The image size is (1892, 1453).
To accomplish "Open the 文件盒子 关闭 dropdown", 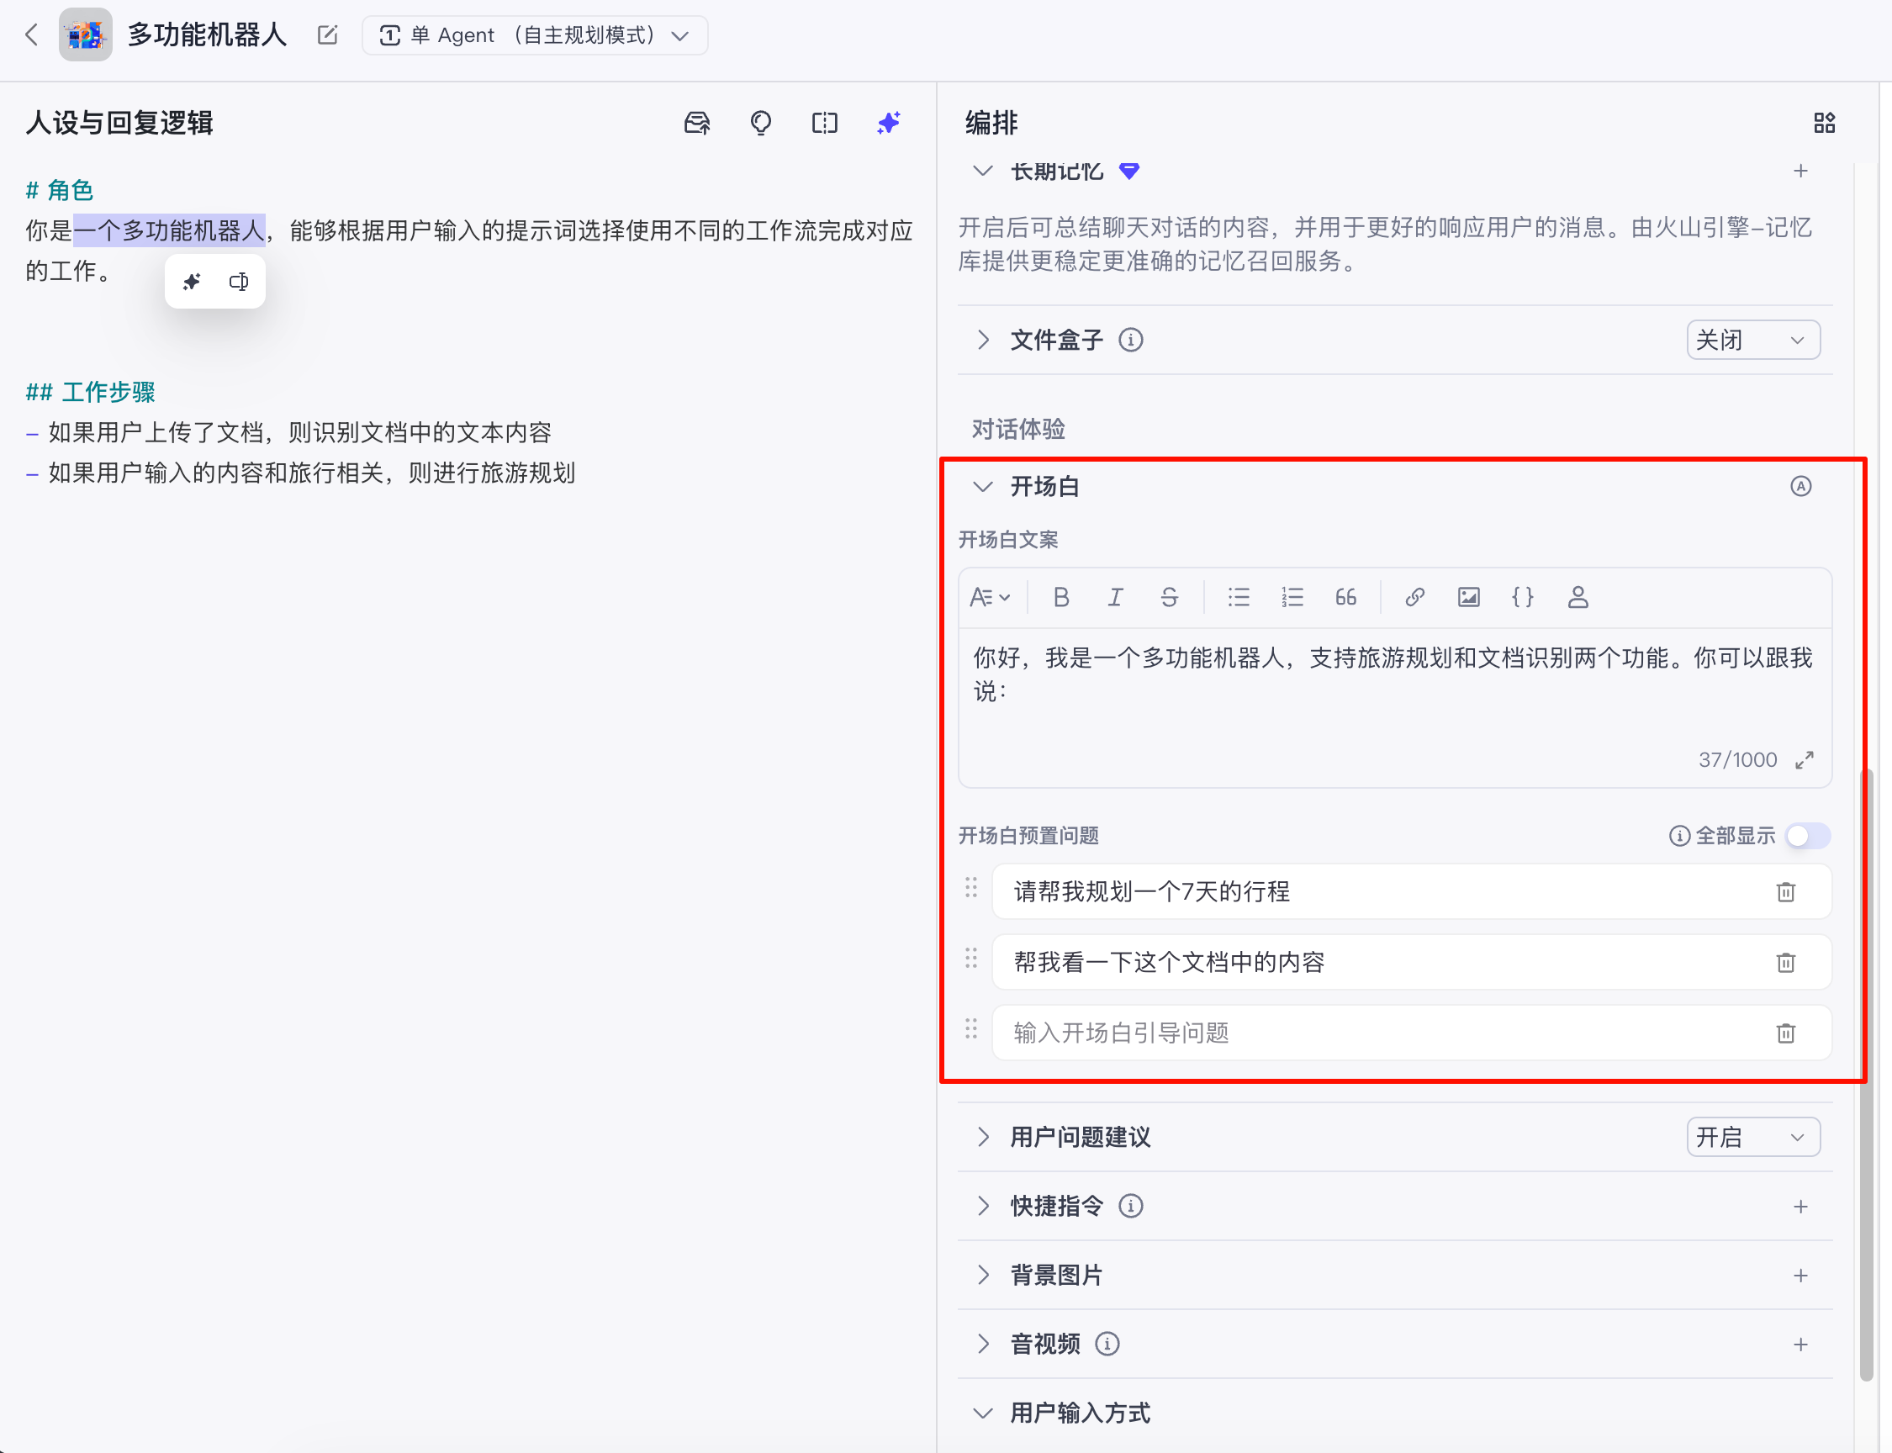I will pos(1752,340).
